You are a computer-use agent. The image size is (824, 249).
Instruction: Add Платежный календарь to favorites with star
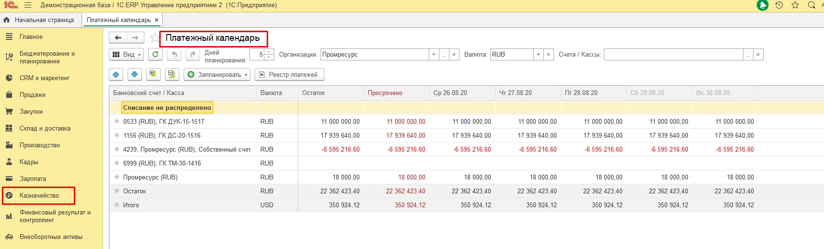click(x=154, y=38)
